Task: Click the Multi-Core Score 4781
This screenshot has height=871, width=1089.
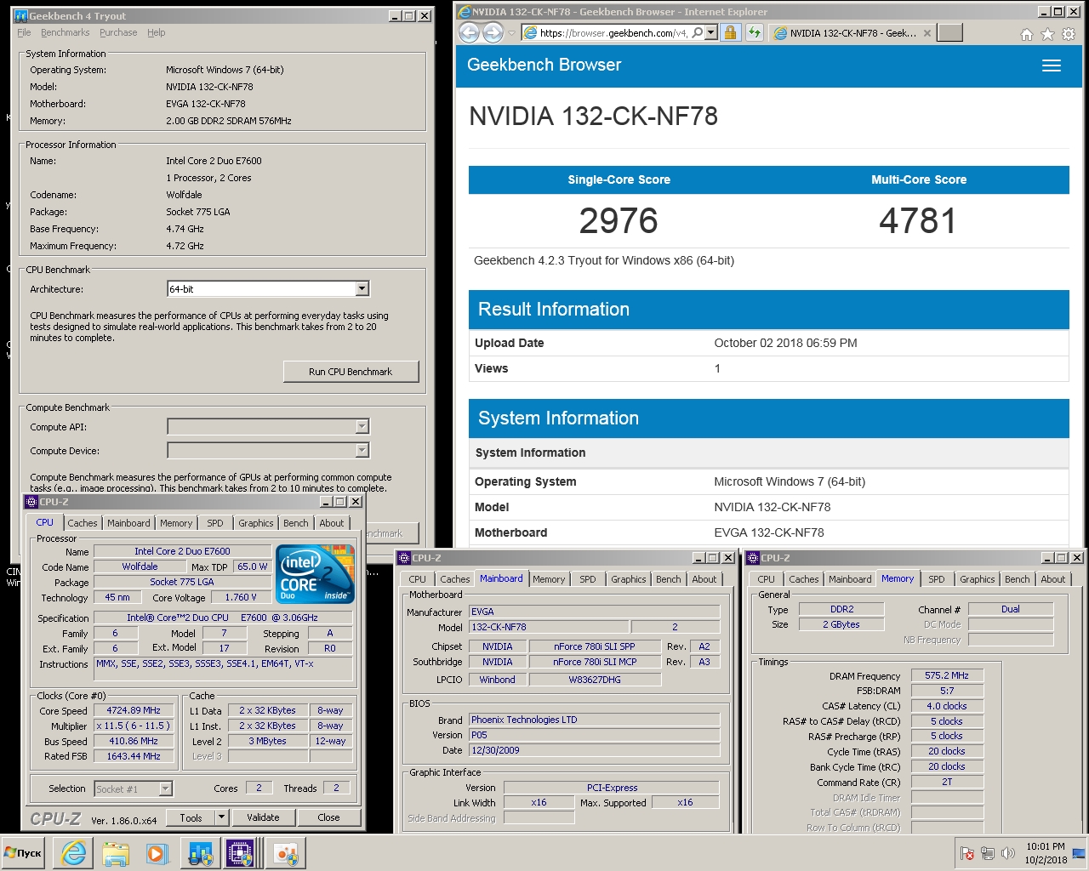Action: 918,221
